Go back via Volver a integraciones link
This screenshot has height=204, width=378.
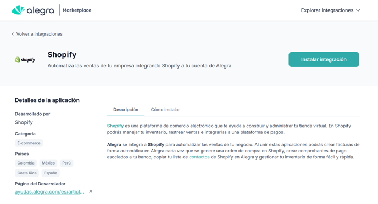pyautogui.click(x=40, y=34)
